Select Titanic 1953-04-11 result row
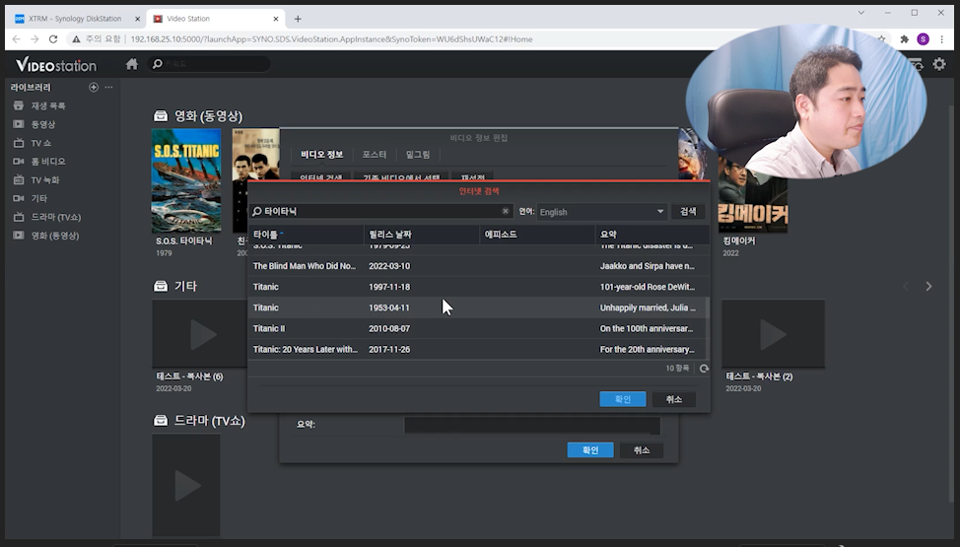Image resolution: width=960 pixels, height=547 pixels. [x=476, y=308]
